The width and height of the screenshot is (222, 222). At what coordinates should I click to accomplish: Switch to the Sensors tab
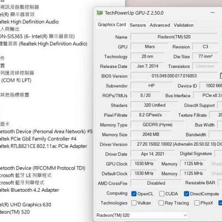[x=138, y=25]
